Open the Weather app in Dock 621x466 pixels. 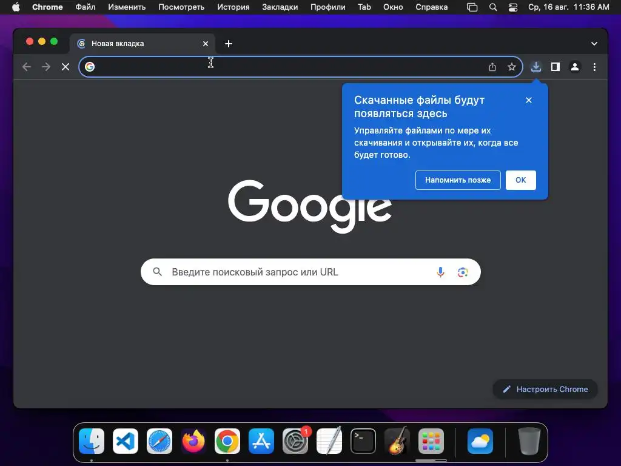[x=480, y=441]
